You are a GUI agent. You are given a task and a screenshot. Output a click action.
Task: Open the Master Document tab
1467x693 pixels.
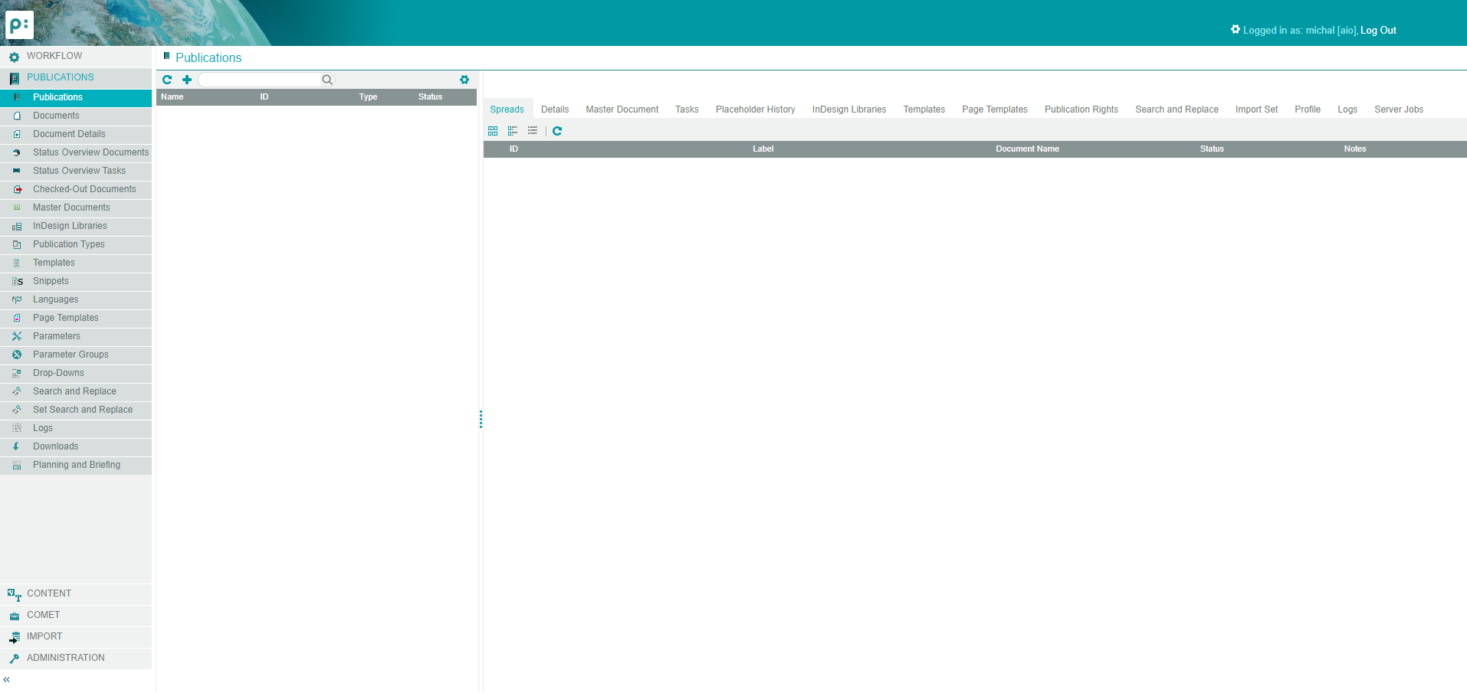[x=622, y=110]
